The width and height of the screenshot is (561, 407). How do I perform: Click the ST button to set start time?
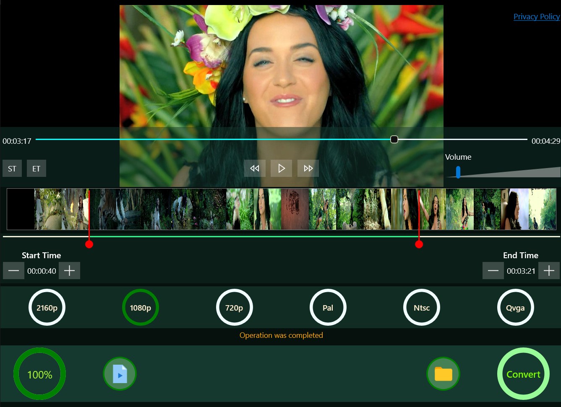click(12, 168)
